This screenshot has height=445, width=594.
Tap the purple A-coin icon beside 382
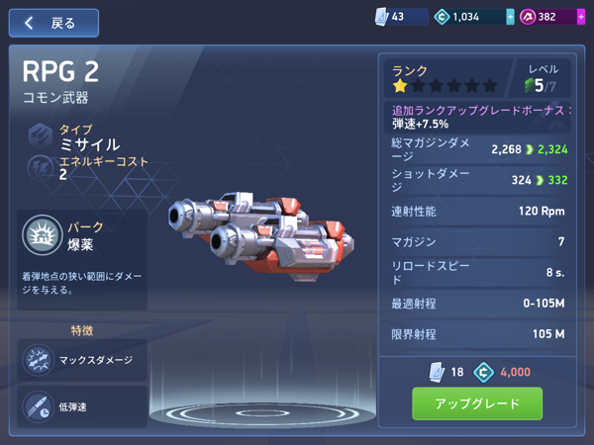coord(528,17)
